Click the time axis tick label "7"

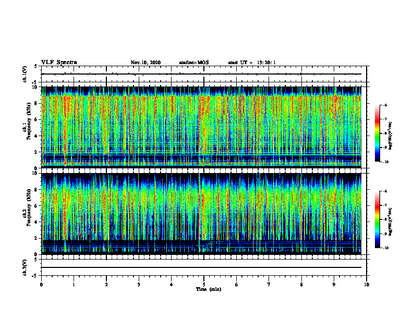point(269,285)
